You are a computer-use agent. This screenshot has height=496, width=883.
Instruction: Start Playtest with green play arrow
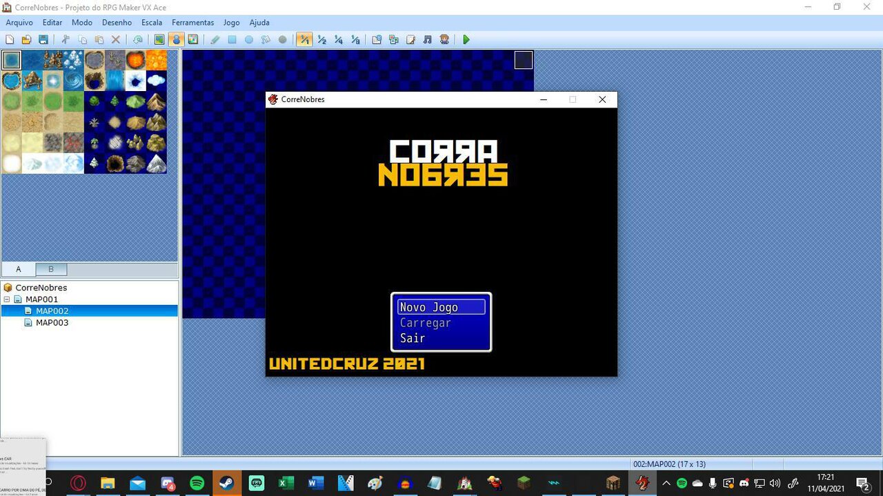[x=466, y=40]
